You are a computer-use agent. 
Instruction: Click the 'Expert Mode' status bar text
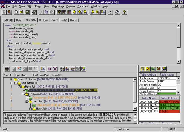click(x=122, y=129)
